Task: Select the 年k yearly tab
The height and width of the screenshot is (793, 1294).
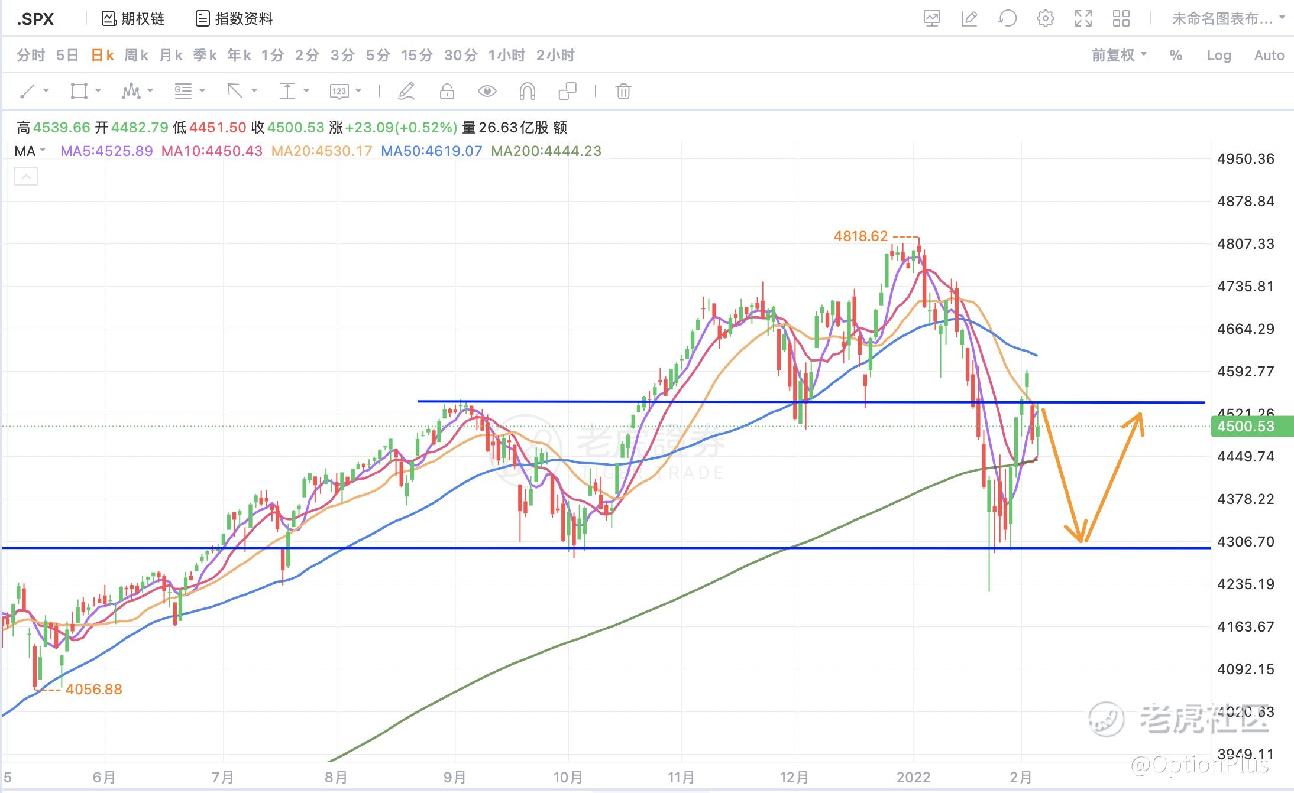Action: click(239, 56)
